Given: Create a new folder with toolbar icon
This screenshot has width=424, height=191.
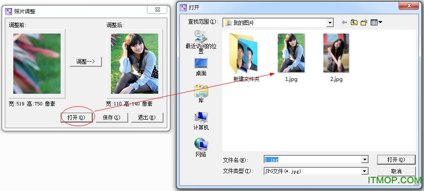Looking at the screenshot, I should point(364,22).
